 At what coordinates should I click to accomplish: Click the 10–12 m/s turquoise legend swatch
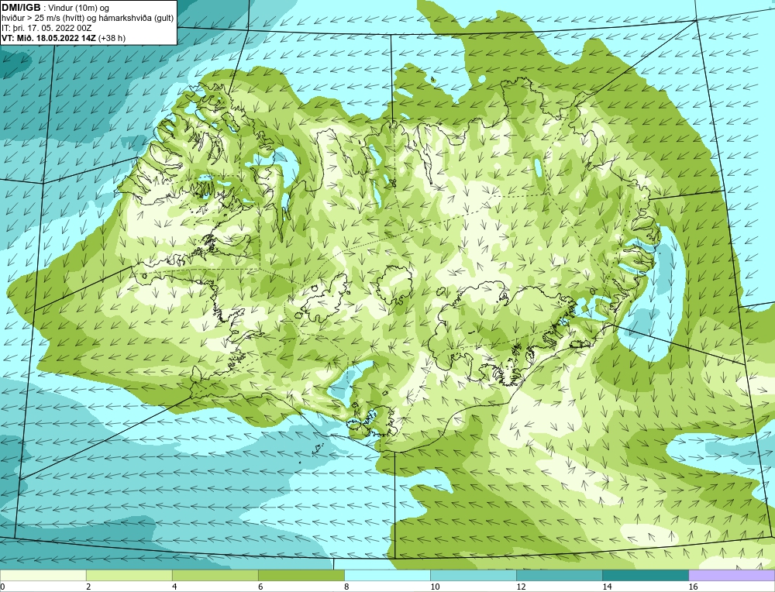(x=474, y=575)
